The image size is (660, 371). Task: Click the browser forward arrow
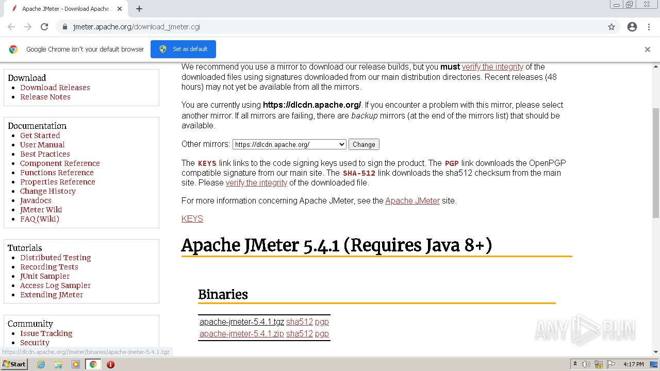point(28,27)
